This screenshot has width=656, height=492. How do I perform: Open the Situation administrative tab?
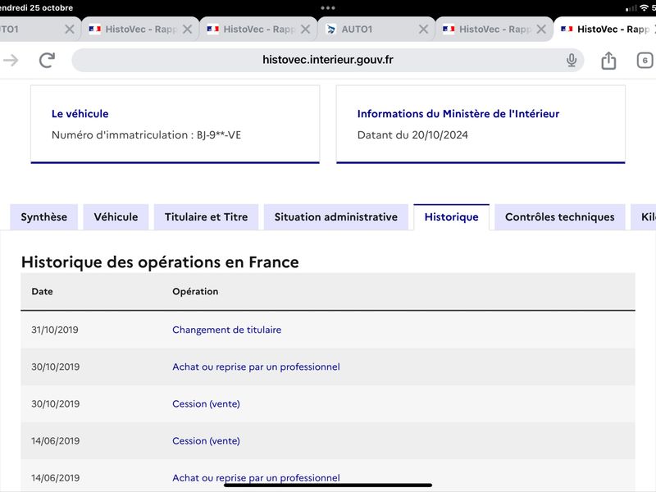(336, 216)
